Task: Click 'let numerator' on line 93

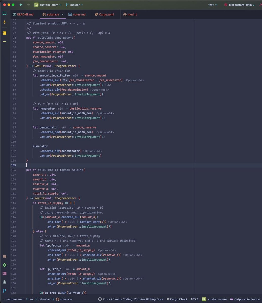Action: pos(44,109)
